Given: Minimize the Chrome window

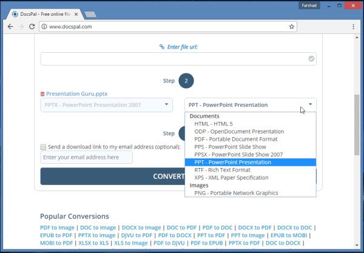Looking at the screenshot, I should (x=329, y=5).
